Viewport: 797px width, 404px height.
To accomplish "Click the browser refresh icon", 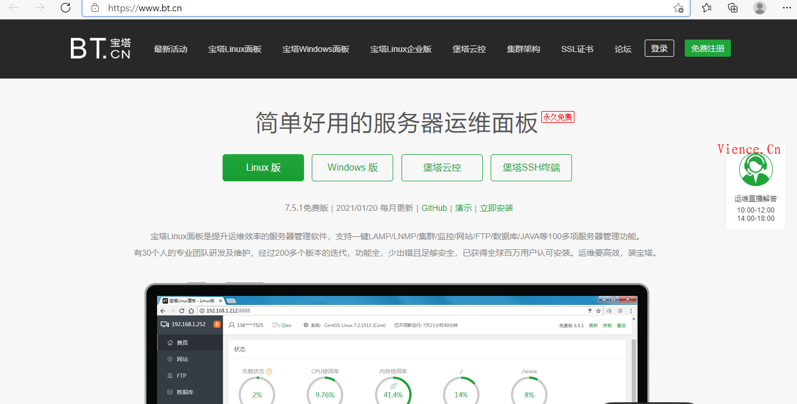I will (66, 8).
